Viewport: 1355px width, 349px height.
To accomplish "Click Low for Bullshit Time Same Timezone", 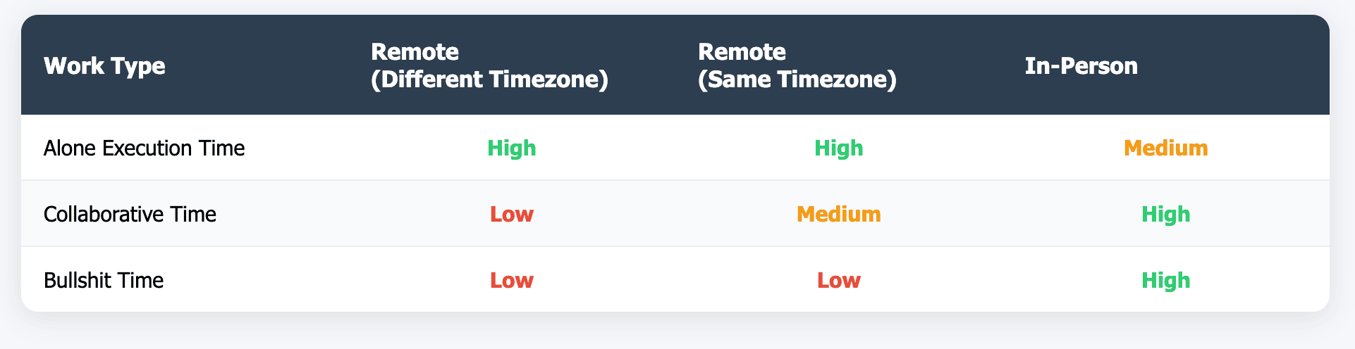I will pyautogui.click(x=839, y=280).
